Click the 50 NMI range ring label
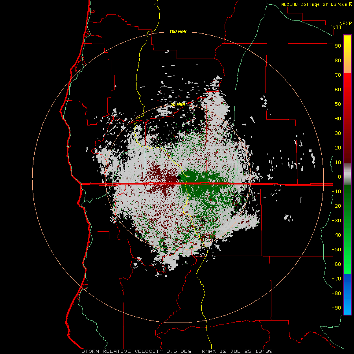Viewport: 354px width, 354px height. click(178, 104)
